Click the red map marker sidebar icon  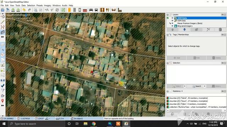click(x=2, y=101)
